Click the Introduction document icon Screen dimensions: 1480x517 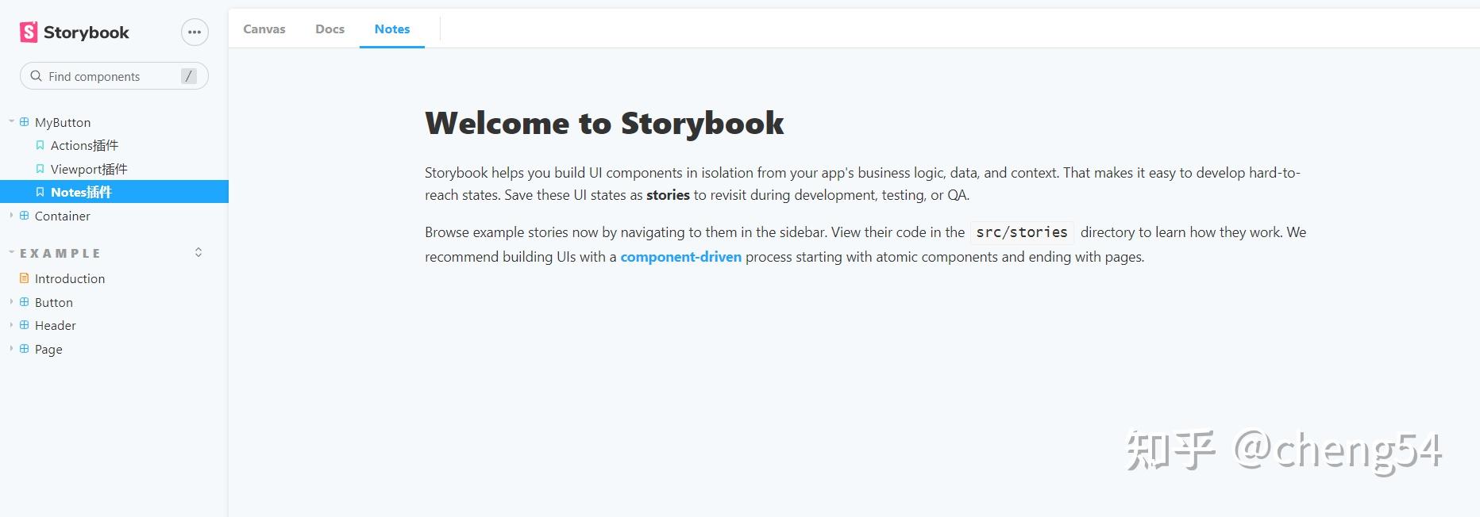point(24,278)
